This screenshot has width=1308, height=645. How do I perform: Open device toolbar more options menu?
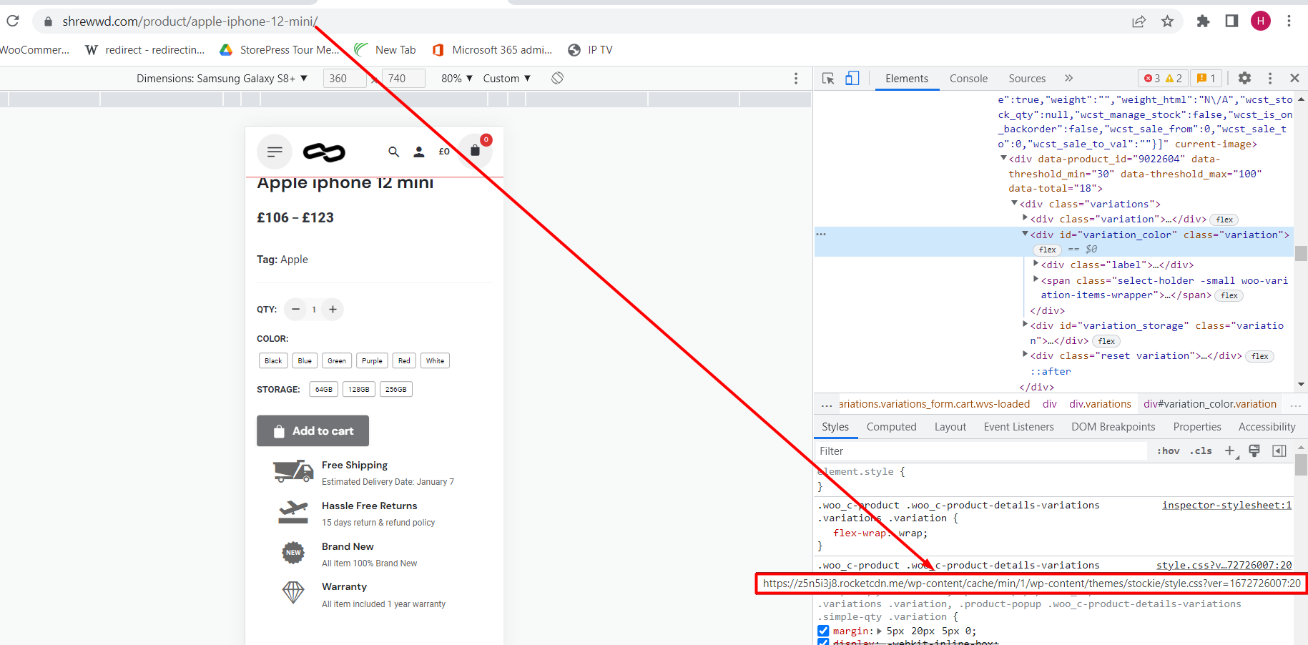coord(796,78)
